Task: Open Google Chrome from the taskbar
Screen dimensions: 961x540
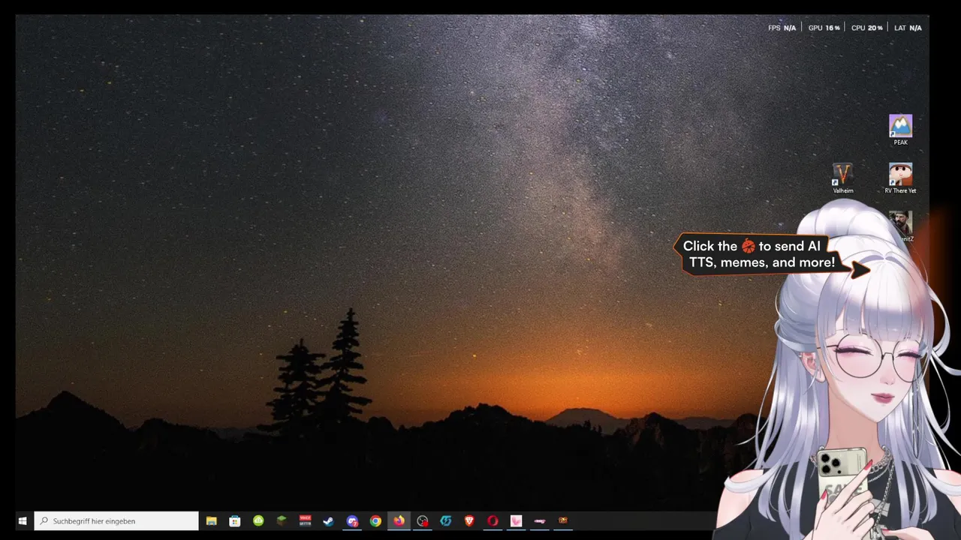Action: pos(375,520)
